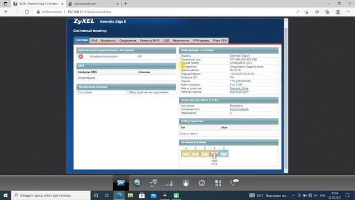355x200 pixels.
Task: Open Mail app from taskbar
Action: [154, 195]
